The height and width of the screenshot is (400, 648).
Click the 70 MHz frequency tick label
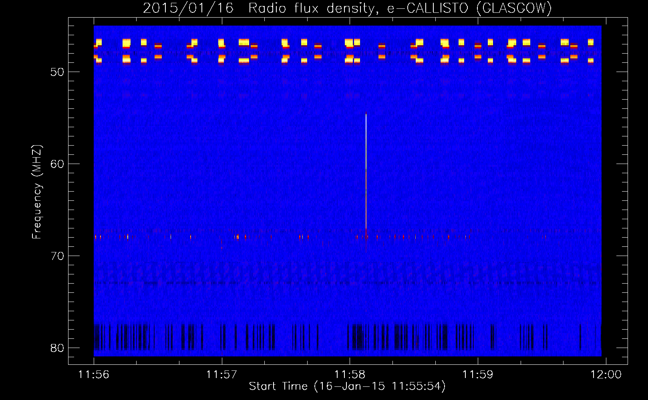[57, 256]
